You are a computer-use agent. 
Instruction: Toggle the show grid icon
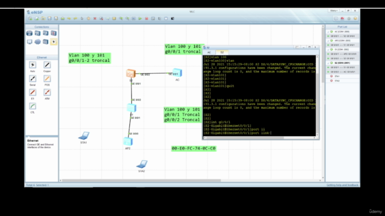tap(166, 19)
